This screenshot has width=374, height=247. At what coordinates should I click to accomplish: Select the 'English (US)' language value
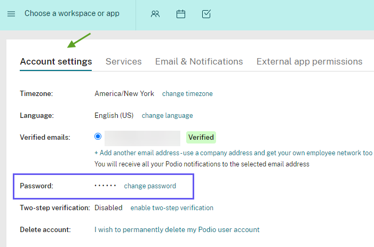pyautogui.click(x=114, y=116)
